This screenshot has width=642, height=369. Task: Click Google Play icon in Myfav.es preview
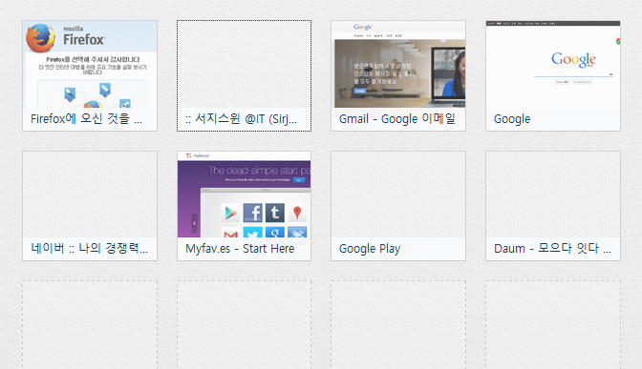pos(230,213)
